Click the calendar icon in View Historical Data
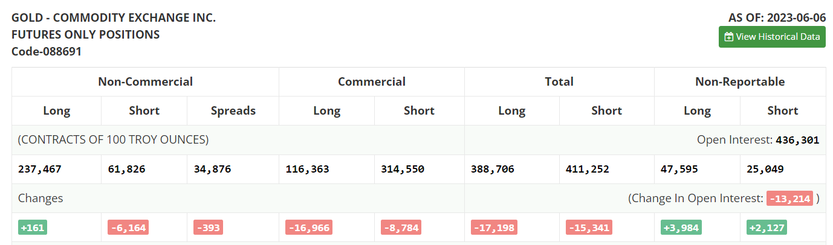This screenshot has height=245, width=833. coord(729,37)
